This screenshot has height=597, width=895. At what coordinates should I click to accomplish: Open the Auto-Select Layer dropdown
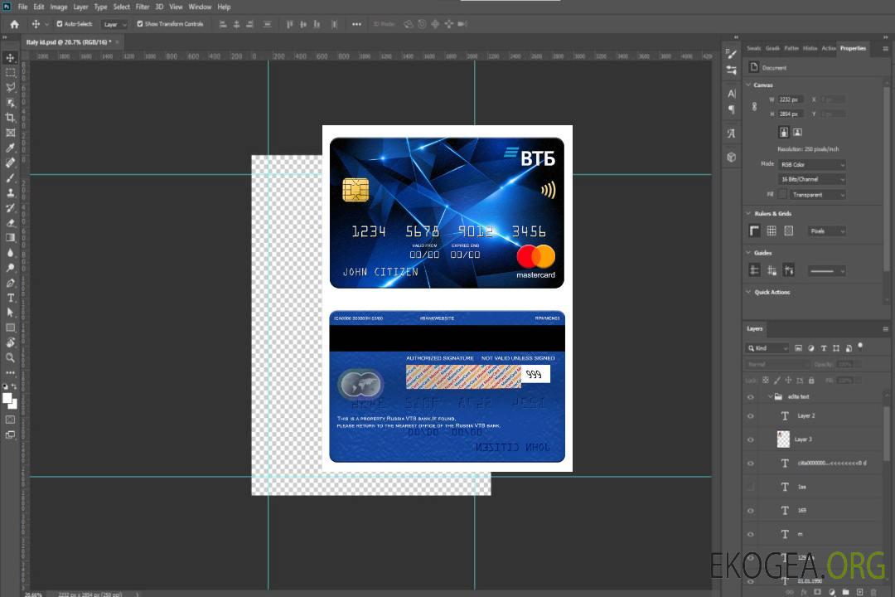[x=114, y=24]
